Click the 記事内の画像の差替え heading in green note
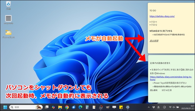195x111 pixels. pyautogui.click(x=160, y=63)
